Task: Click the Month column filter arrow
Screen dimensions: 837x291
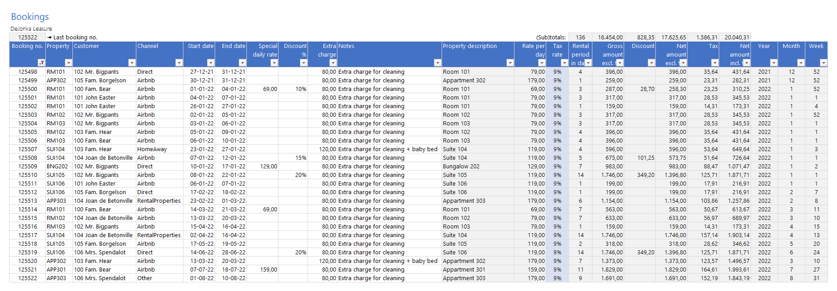Action: [801, 63]
